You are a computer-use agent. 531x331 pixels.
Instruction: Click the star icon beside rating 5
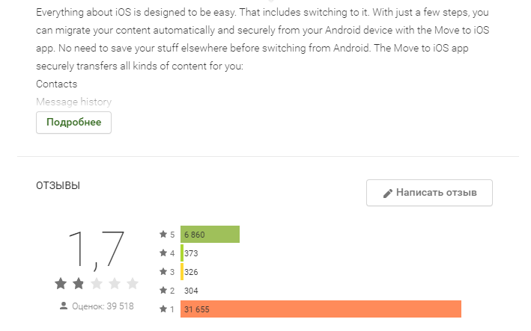(163, 234)
